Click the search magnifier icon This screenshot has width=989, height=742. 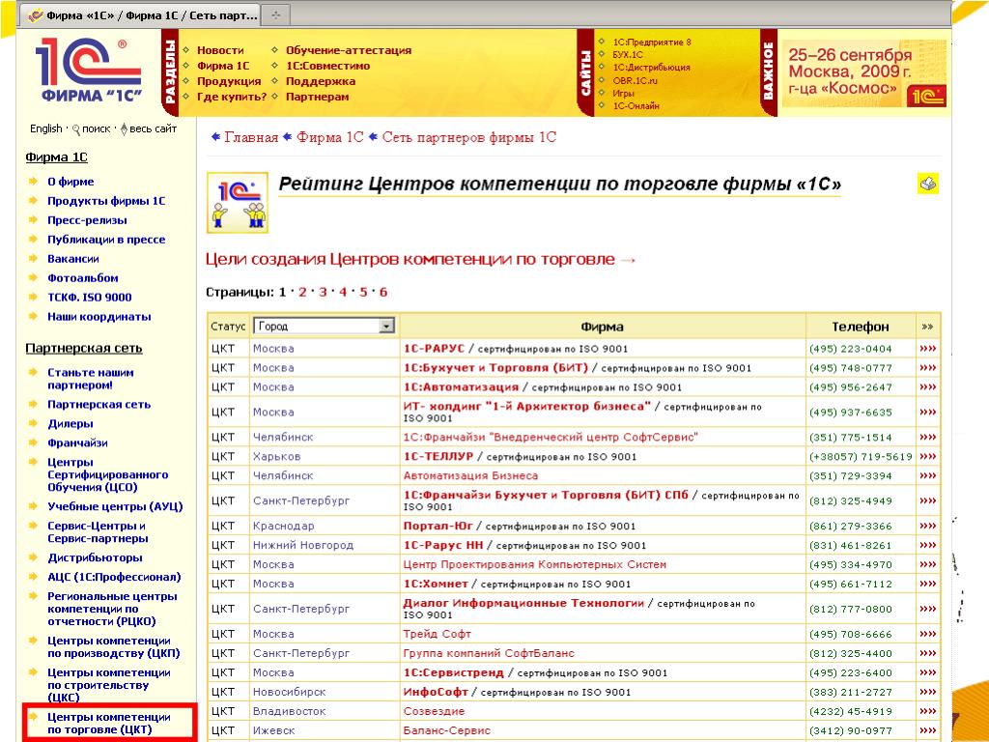[x=76, y=129]
